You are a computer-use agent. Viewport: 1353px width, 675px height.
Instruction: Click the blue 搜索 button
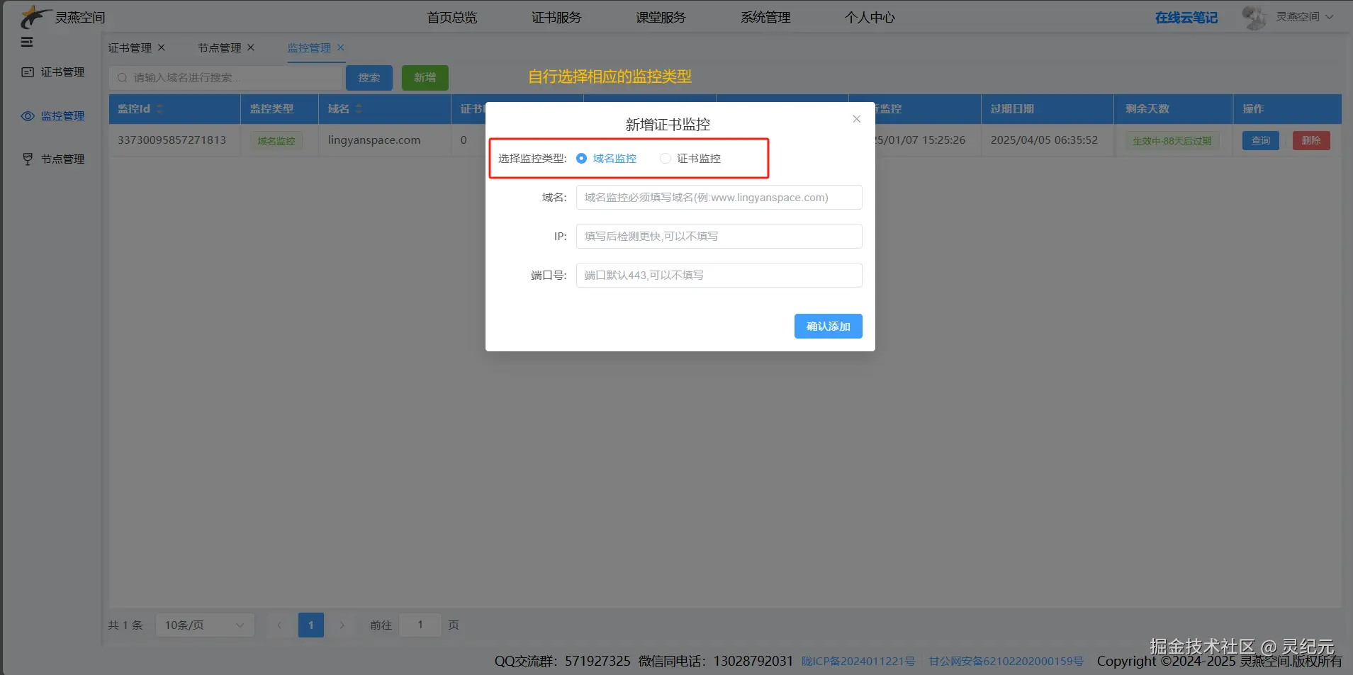click(369, 78)
